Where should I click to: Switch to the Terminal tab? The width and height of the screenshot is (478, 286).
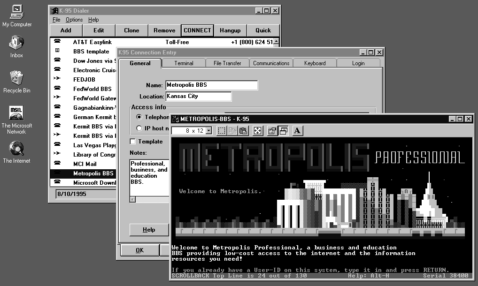(x=184, y=63)
